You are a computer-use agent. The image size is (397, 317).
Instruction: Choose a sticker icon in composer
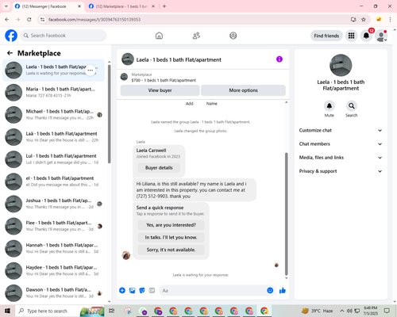point(142,291)
